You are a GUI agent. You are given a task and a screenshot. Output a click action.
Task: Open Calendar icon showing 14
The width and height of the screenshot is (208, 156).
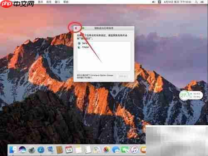click(69, 150)
